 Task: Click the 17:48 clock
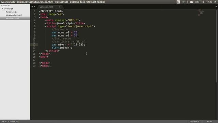pos(209,2)
